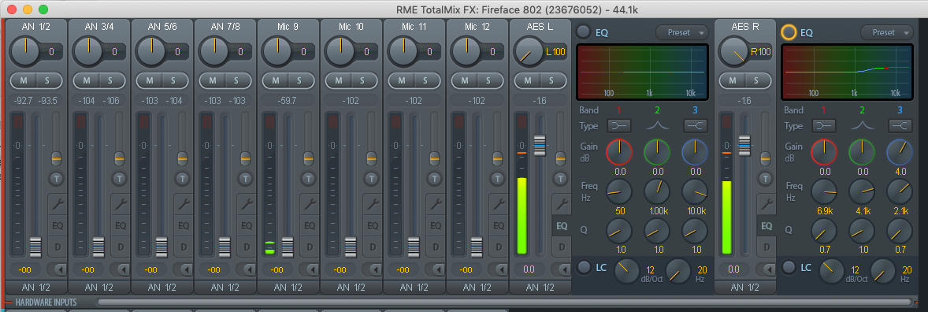Open settings wrench on Mic 12 channel
Screen dimensions: 928x312
pos(499,204)
